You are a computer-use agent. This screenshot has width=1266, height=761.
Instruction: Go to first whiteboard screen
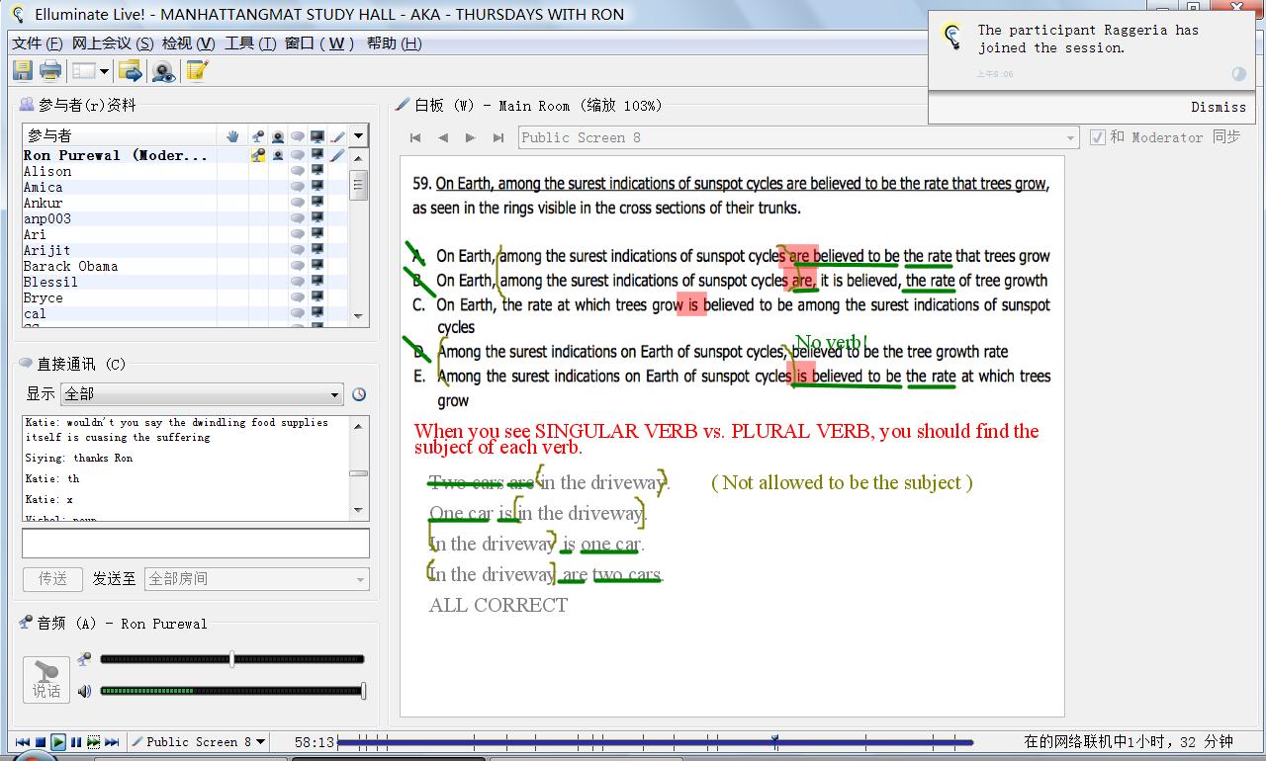pyautogui.click(x=415, y=137)
